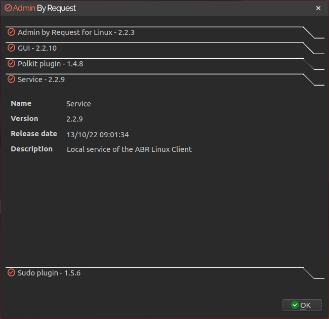Image resolution: width=329 pixels, height=319 pixels.
Task: Expand the Polkit plugin - 1.4.8 section
Action: [164, 64]
